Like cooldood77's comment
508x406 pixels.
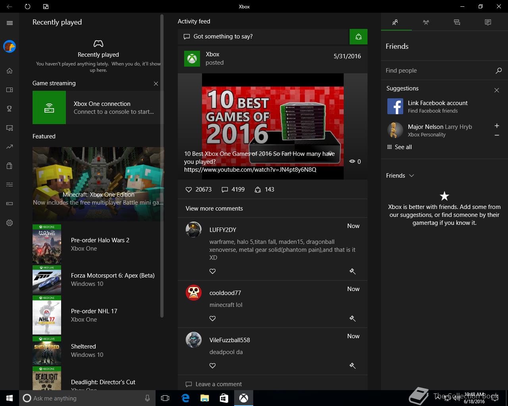coord(213,318)
